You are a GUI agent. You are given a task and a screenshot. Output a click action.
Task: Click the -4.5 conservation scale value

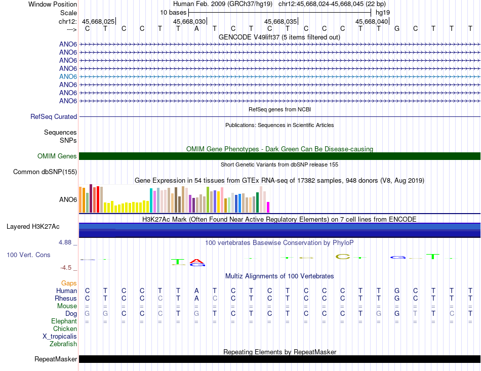pyautogui.click(x=66, y=268)
